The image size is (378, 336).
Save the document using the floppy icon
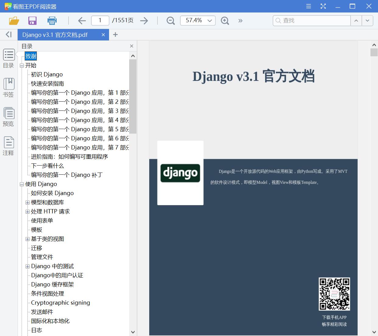[x=32, y=21]
